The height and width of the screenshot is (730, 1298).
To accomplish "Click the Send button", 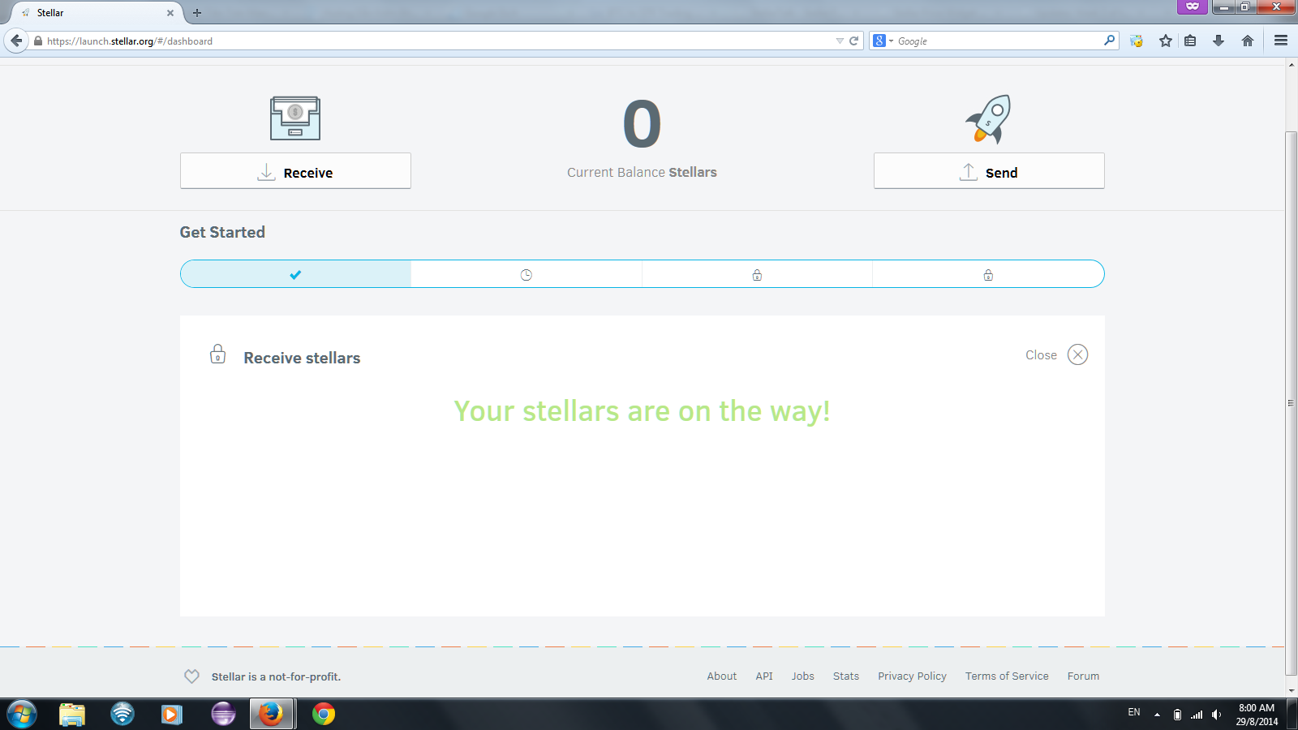I will [x=989, y=171].
